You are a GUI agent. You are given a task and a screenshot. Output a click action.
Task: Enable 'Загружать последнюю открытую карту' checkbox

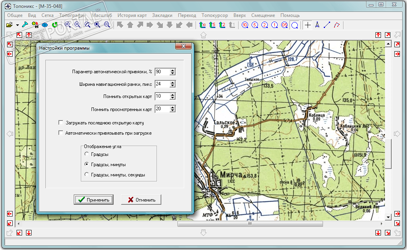point(61,123)
